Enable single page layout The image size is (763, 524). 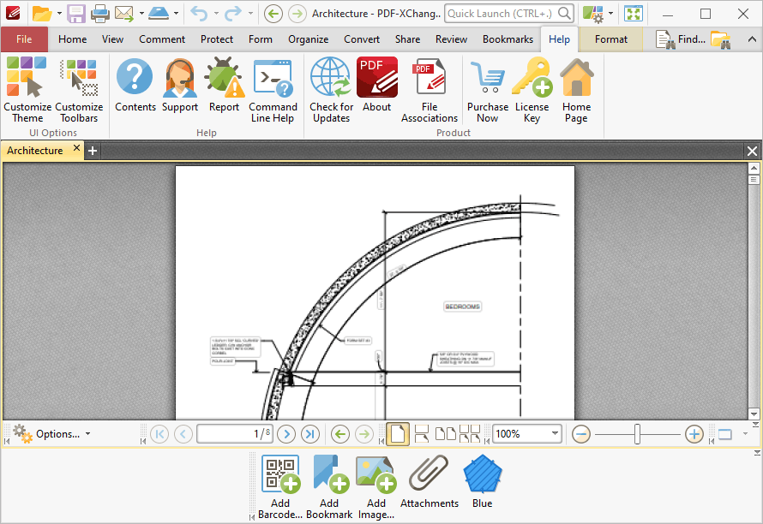pos(398,433)
